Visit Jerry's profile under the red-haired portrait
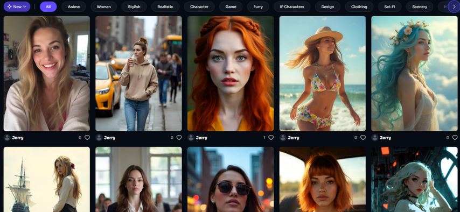This screenshot has width=460, height=212. tap(201, 138)
